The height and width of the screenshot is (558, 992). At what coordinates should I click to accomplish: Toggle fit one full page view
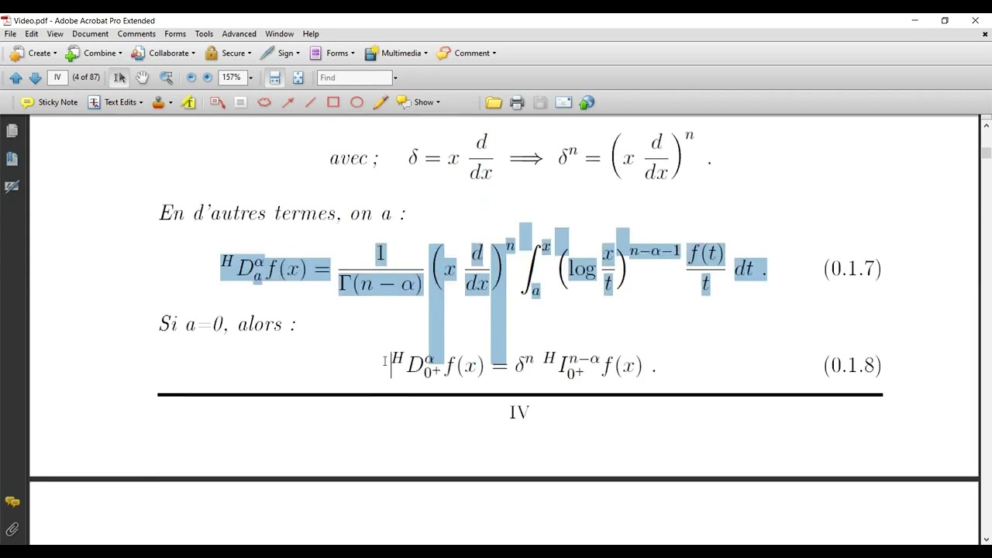pos(298,77)
